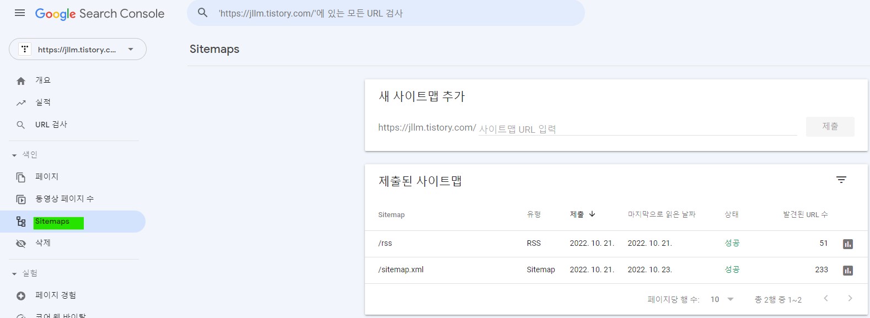Click the 유형 column header
Viewport: 870px width, 318px height.
[x=534, y=214]
